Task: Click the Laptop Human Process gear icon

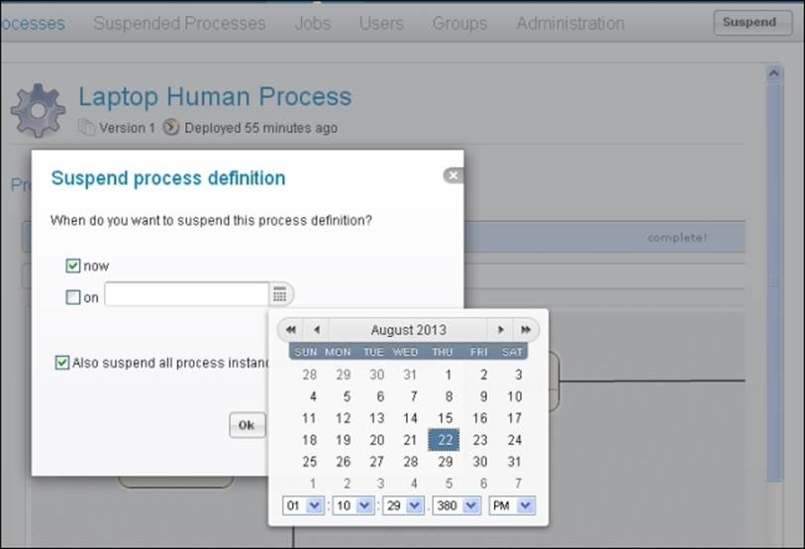Action: [39, 111]
